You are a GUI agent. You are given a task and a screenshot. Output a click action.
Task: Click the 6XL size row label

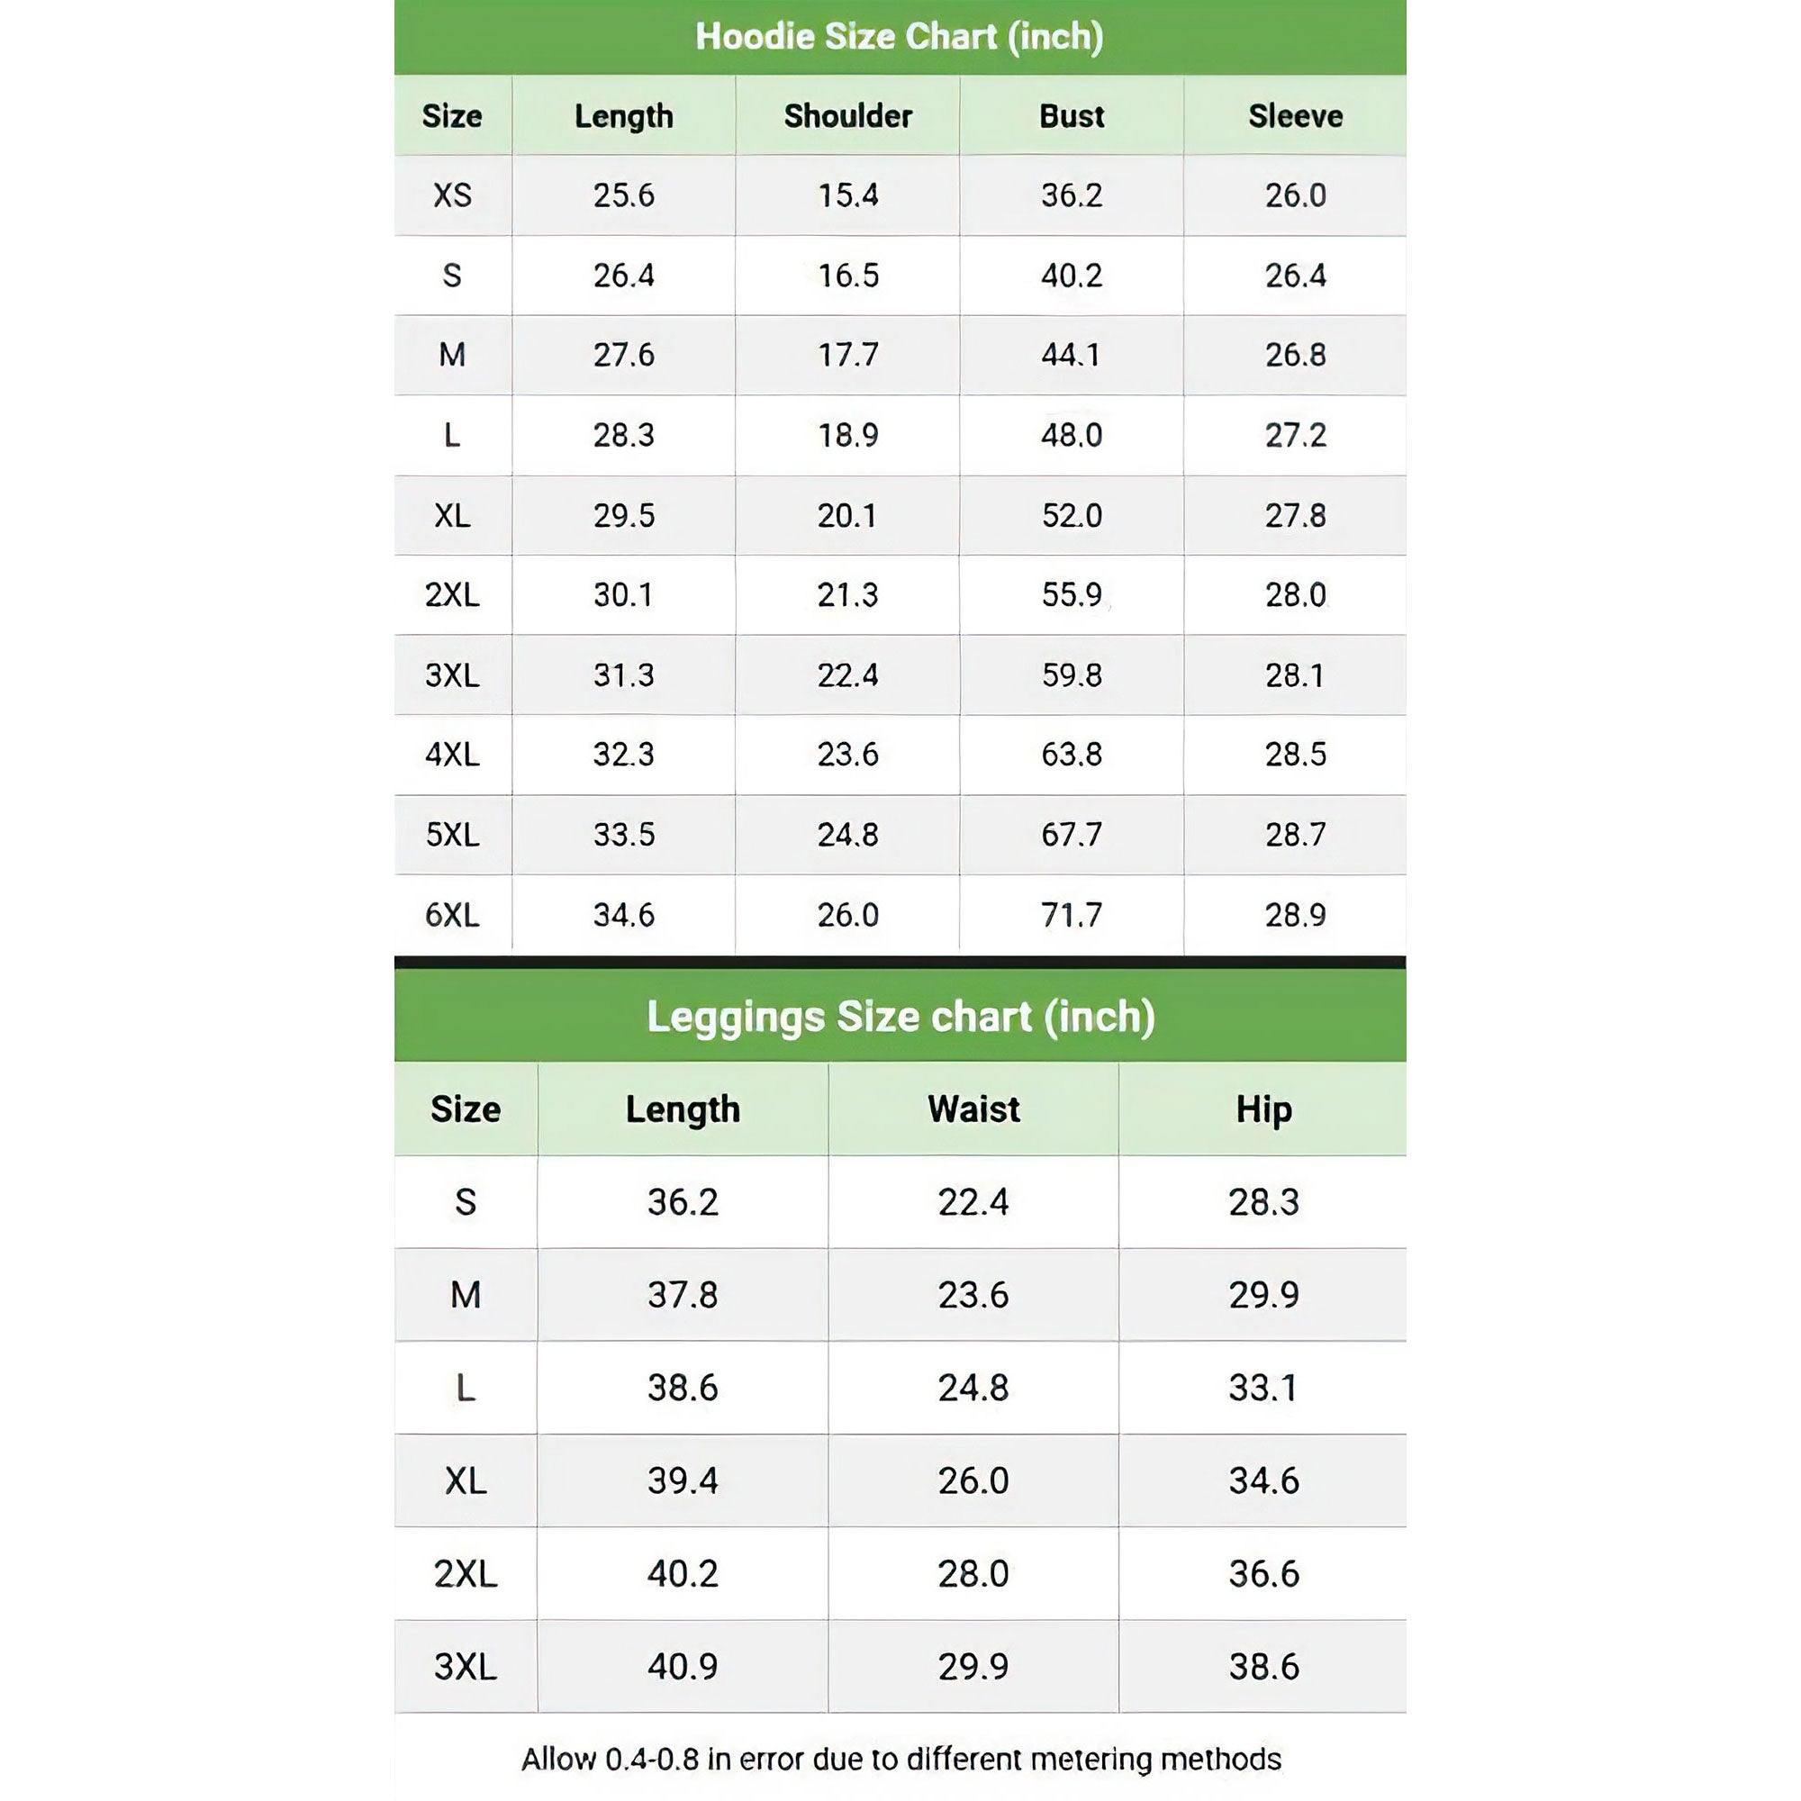pyautogui.click(x=452, y=915)
